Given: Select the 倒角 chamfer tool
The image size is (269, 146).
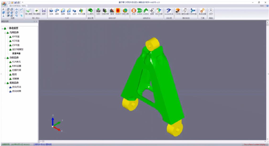Looking at the screenshot, I should point(69,11).
